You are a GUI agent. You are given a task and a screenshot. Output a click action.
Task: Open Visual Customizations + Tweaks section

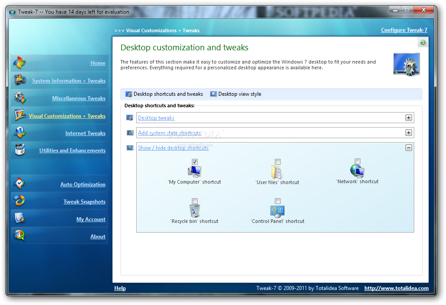point(67,116)
